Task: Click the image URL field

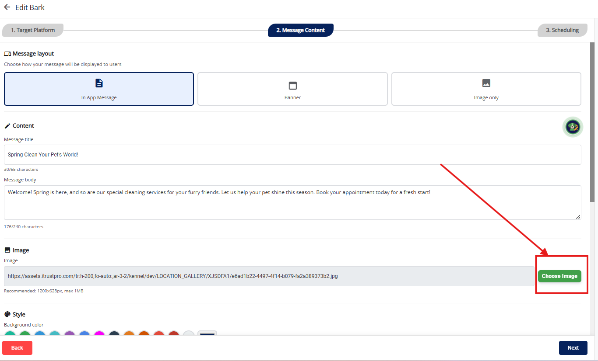Action: [269, 276]
